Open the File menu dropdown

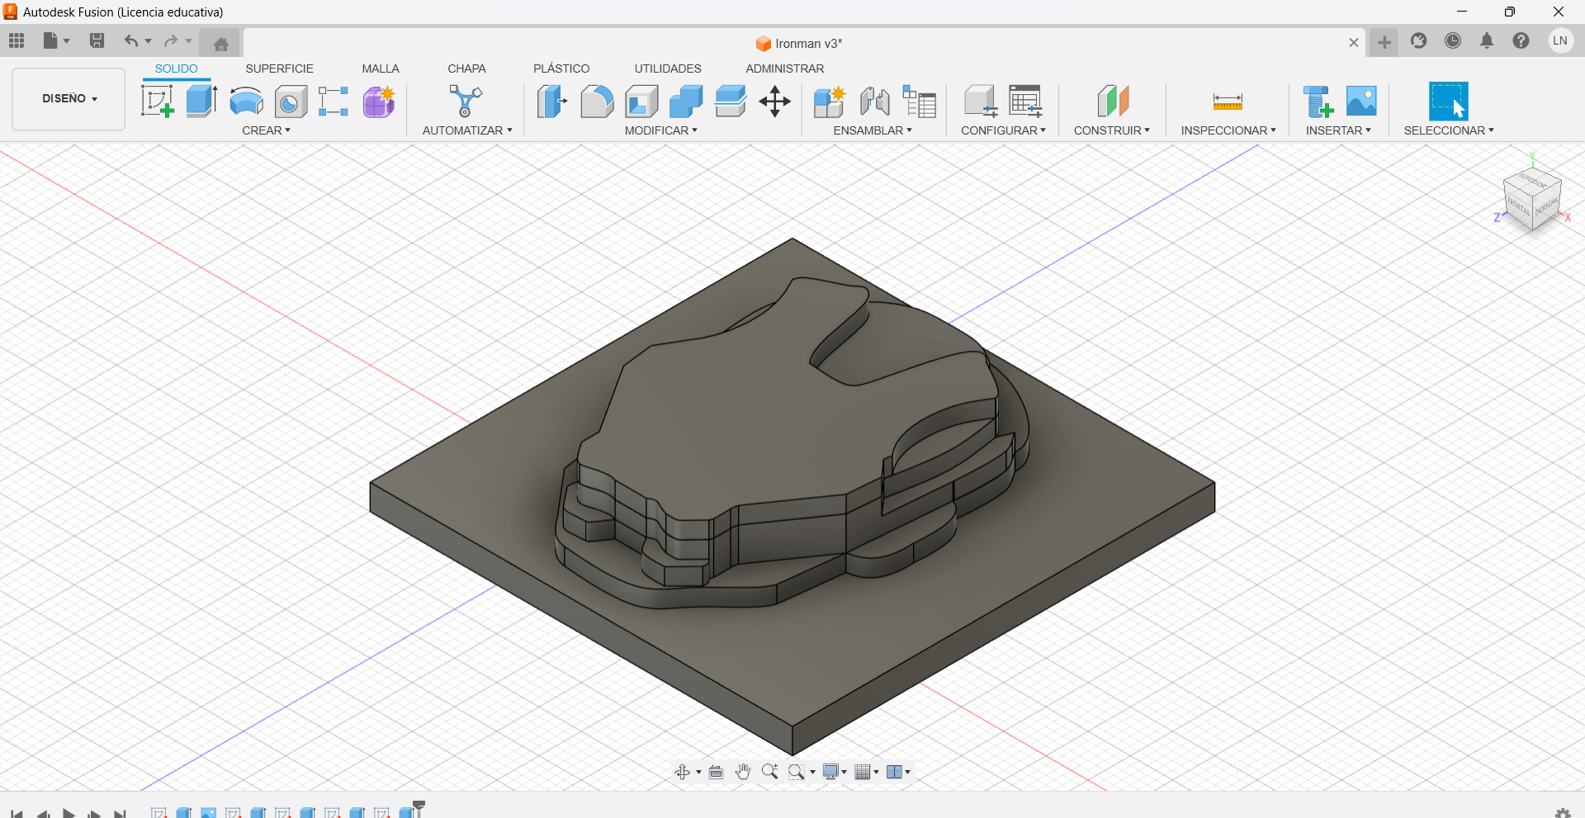point(56,40)
